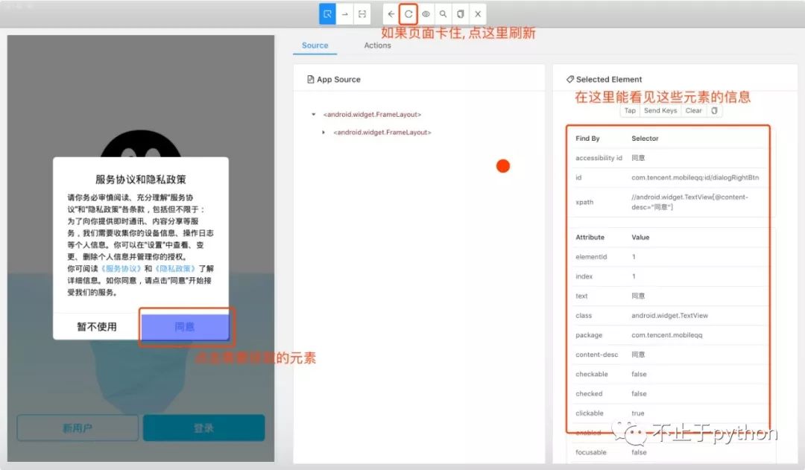805x470 pixels.
Task: Tap the 同意 button in the dialog
Action: pos(185,326)
